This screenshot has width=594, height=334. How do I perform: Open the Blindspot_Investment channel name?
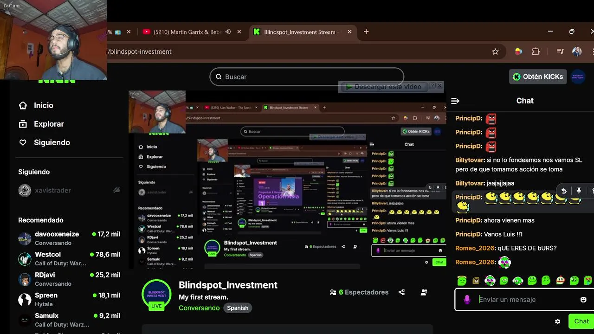228,285
